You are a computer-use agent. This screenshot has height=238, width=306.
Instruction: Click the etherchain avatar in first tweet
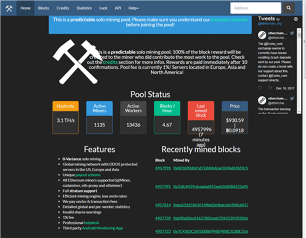[262, 35]
